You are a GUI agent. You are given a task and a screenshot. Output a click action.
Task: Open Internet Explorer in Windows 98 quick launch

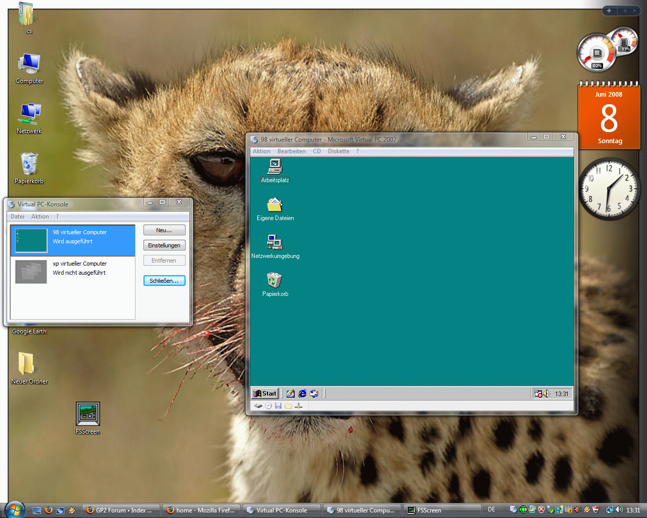tap(302, 394)
